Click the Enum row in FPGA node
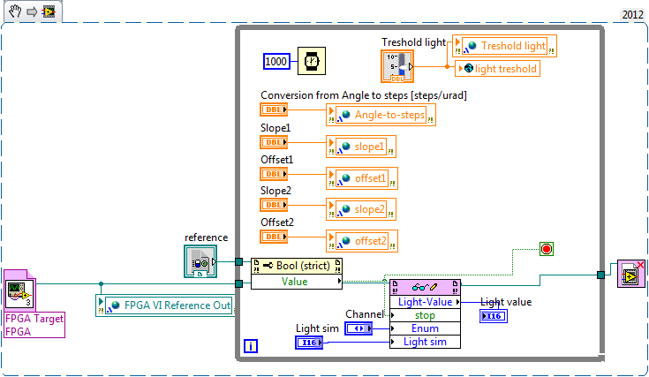Screen dimensions: 649x377 pyautogui.click(x=425, y=328)
